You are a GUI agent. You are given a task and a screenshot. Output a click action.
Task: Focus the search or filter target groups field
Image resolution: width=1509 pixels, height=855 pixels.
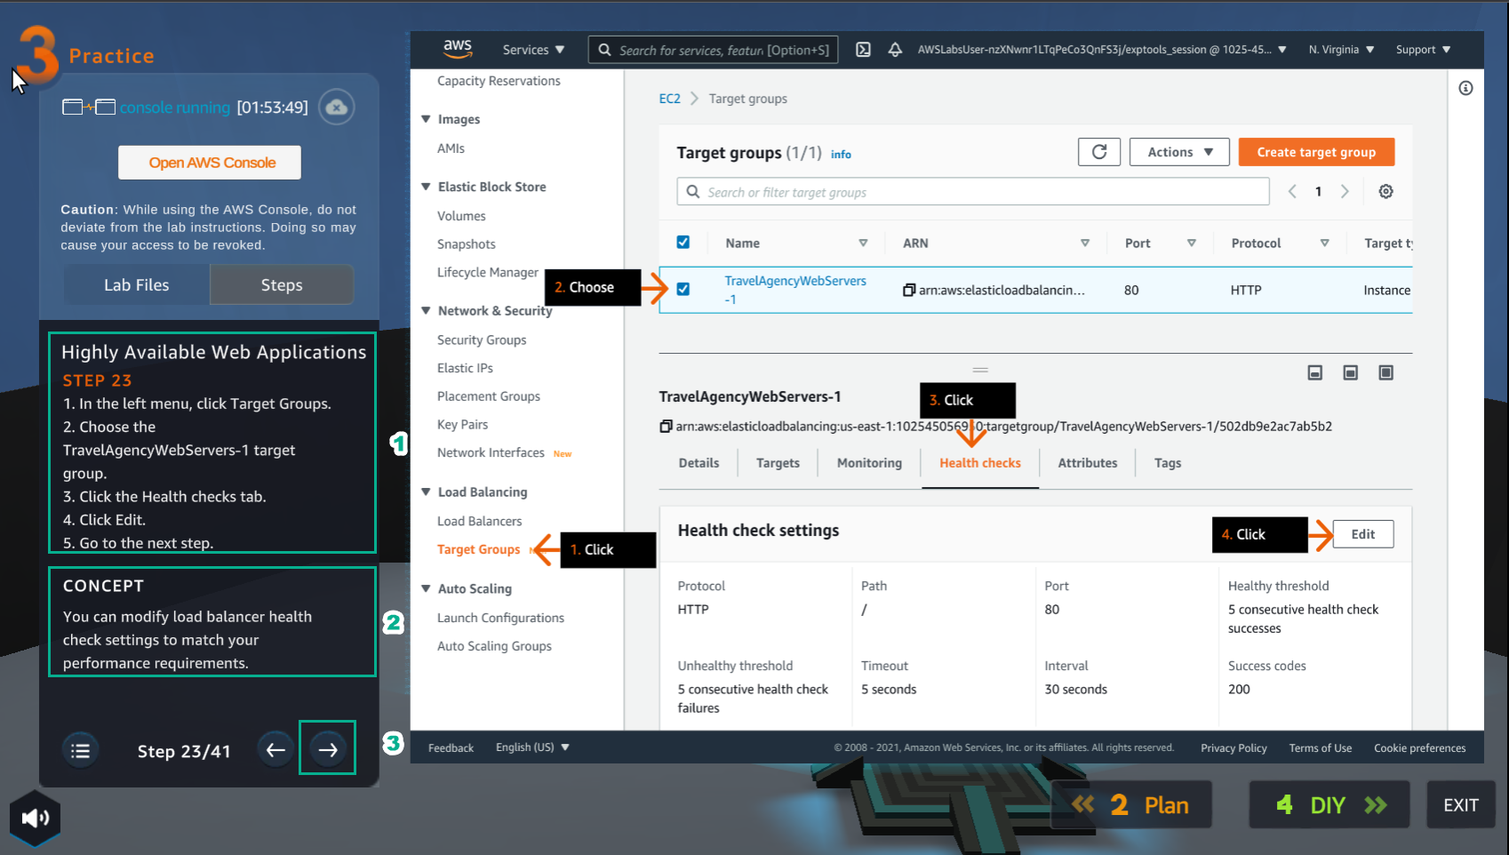[973, 192]
